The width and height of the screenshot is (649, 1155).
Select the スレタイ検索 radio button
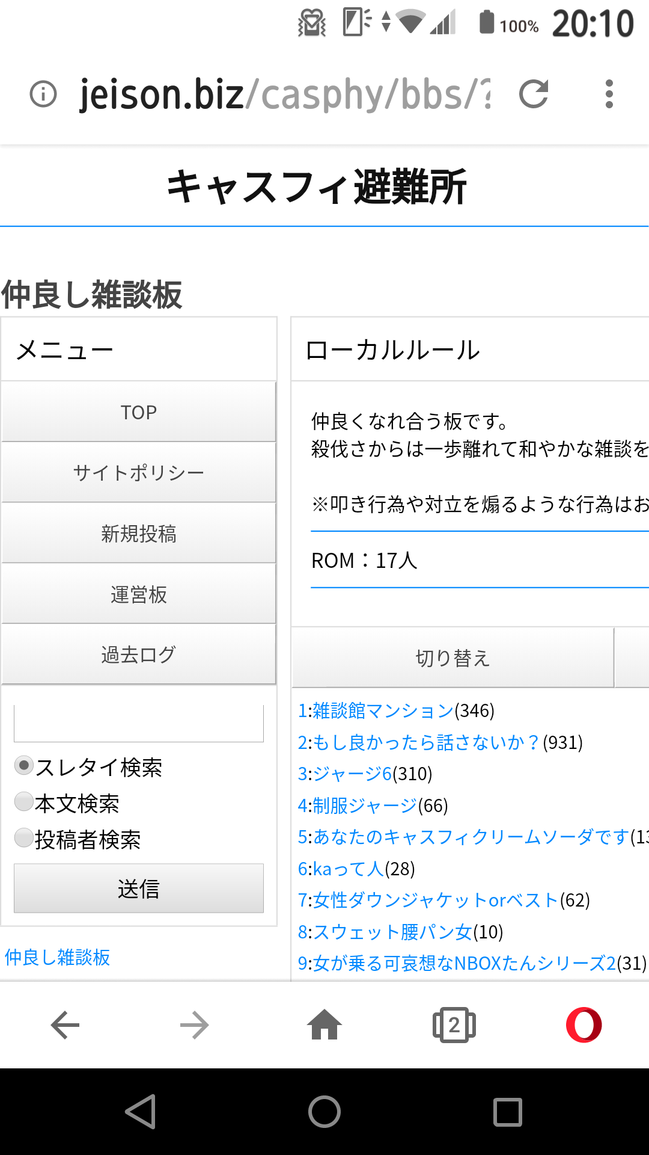coord(24,766)
